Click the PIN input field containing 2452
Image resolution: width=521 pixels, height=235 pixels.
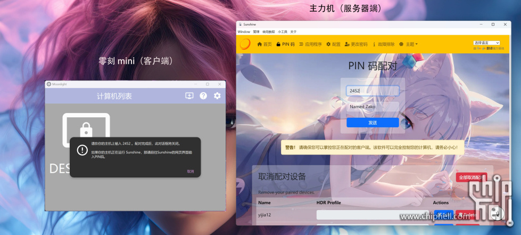coord(373,91)
